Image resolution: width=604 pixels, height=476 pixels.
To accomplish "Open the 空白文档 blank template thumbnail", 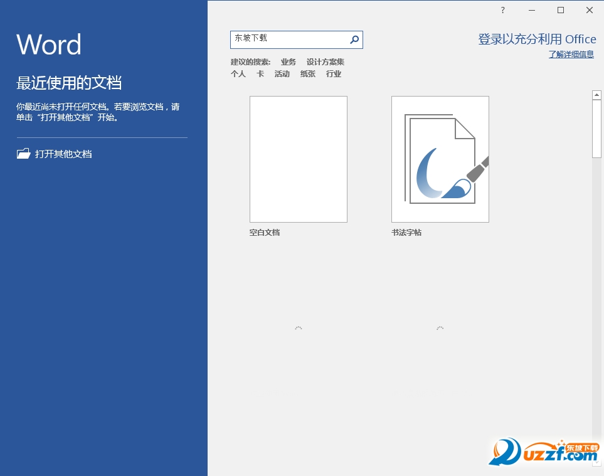I will point(299,159).
